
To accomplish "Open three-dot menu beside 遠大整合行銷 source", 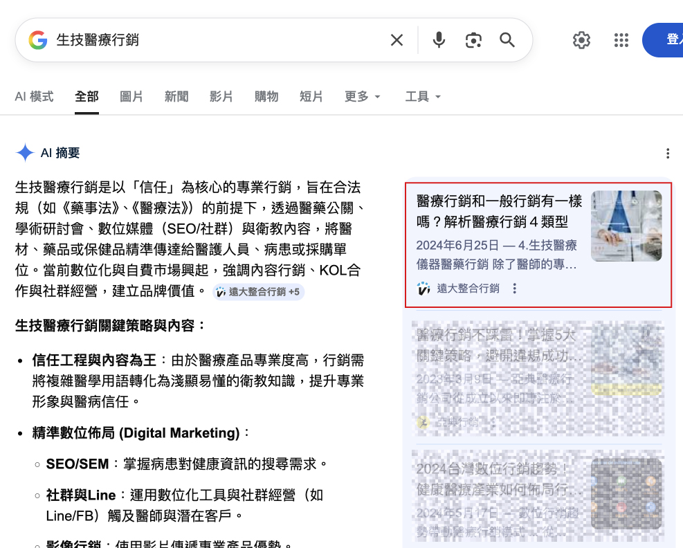I will coord(514,289).
